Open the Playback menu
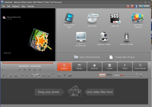The height and width of the screenshot is (107, 152). point(15,6)
